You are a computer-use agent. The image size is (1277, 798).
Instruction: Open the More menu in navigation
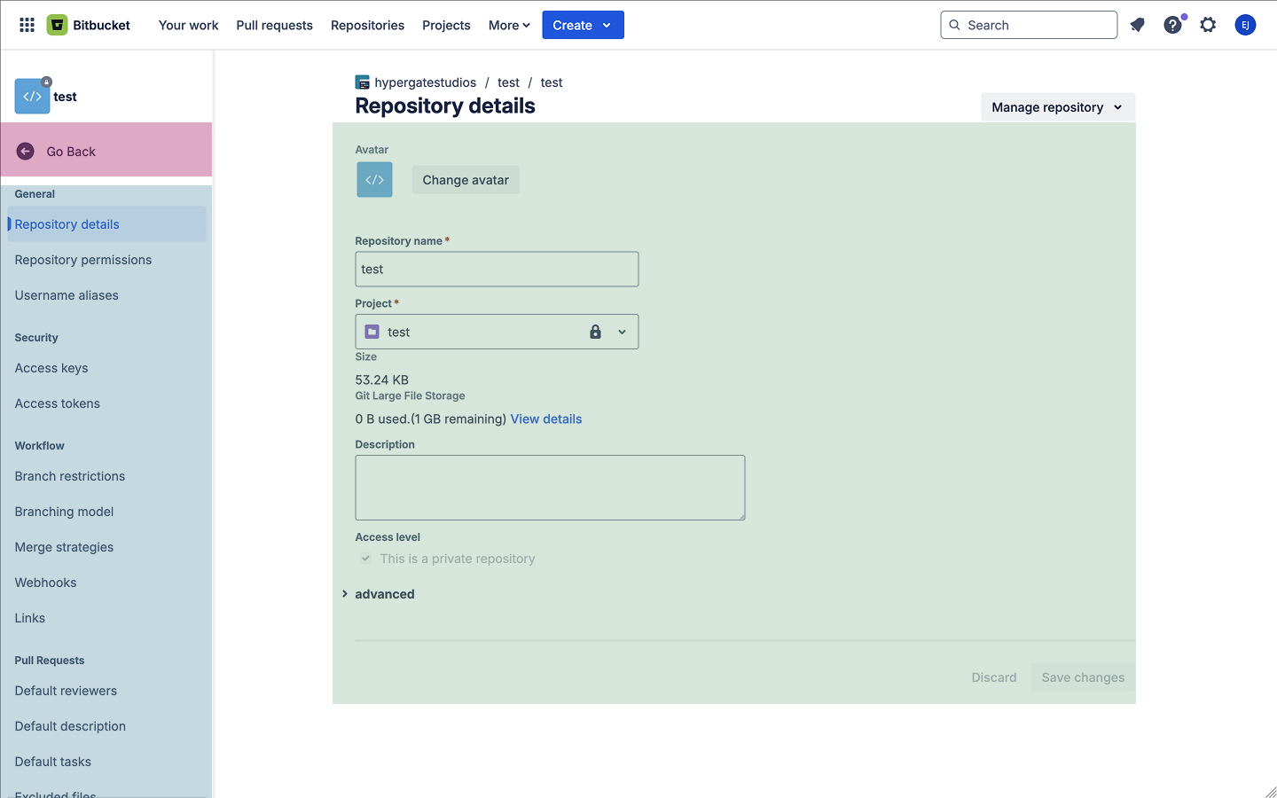(x=509, y=25)
